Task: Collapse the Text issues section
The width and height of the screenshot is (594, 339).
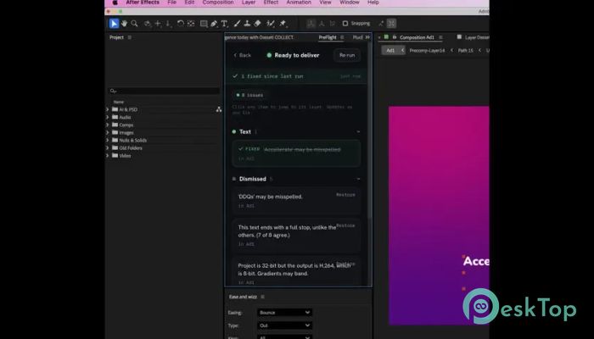Action: pyautogui.click(x=358, y=131)
